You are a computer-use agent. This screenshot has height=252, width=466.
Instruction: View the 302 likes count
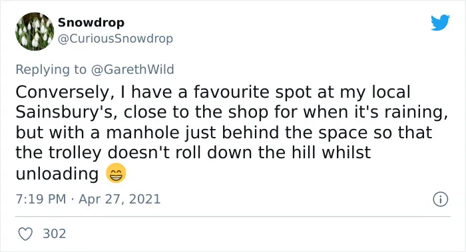point(55,234)
